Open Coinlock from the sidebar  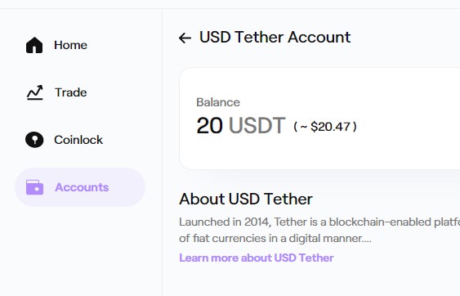tap(78, 140)
